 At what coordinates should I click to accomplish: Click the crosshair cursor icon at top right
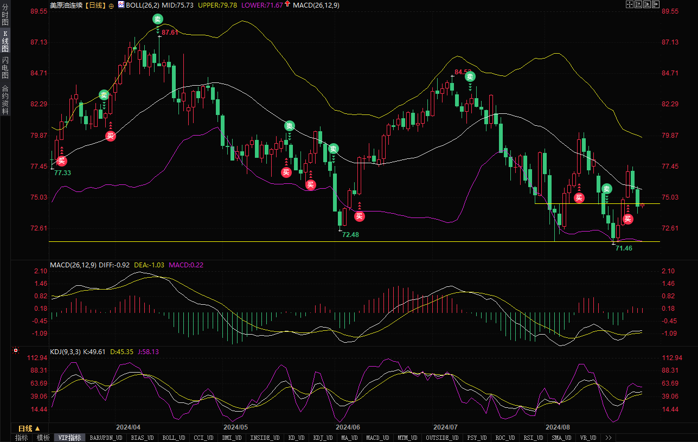(629, 4)
